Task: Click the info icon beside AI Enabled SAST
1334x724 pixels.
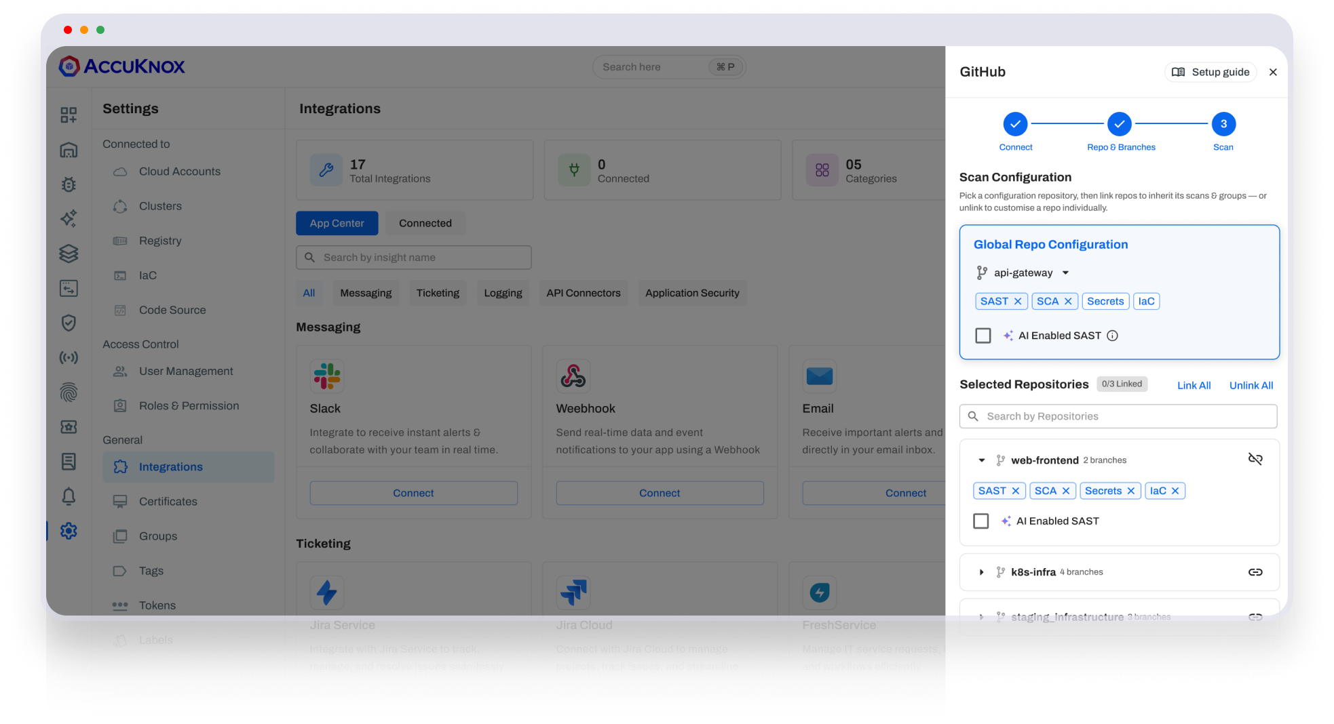Action: point(1113,336)
